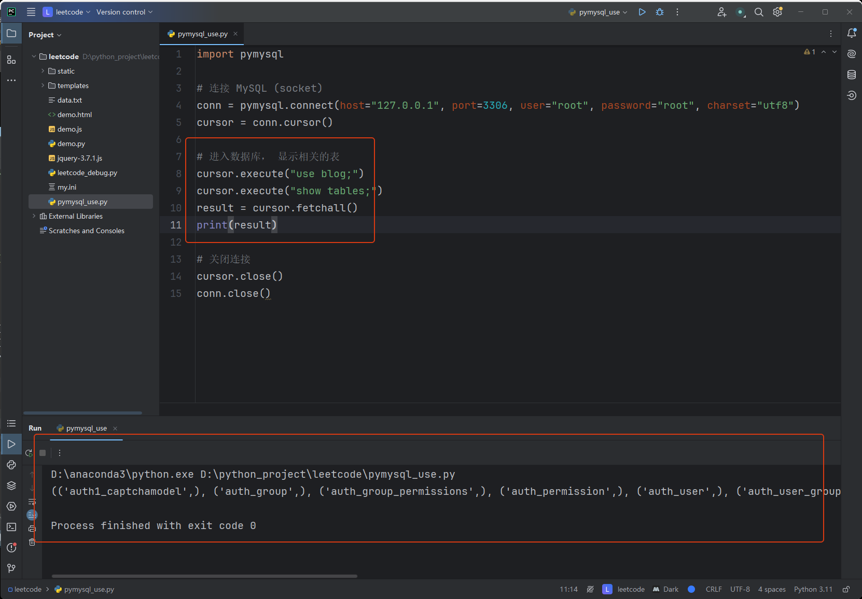Open the Terminal tool window
Screen dimensions: 862x599
pyautogui.click(x=11, y=527)
